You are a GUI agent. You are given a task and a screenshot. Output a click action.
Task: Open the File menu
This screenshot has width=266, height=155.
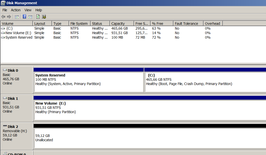5,10
